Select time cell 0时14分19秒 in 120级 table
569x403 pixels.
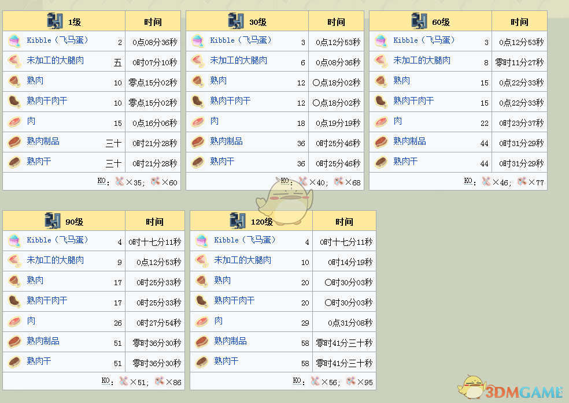(x=350, y=262)
